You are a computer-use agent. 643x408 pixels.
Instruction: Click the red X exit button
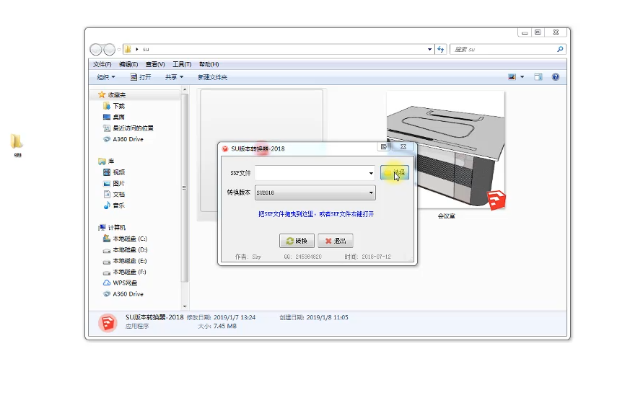[x=336, y=241]
